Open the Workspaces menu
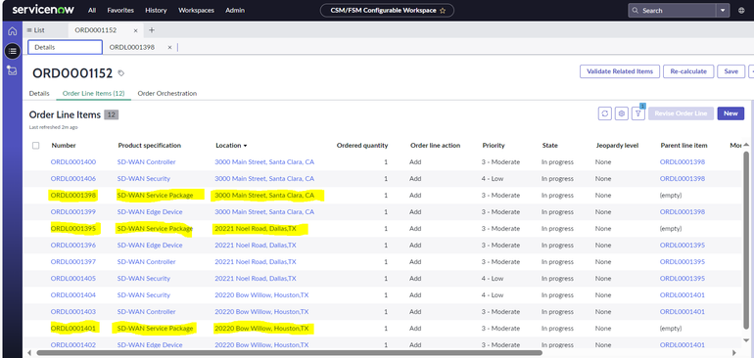This screenshot has width=754, height=358. pyautogui.click(x=196, y=10)
